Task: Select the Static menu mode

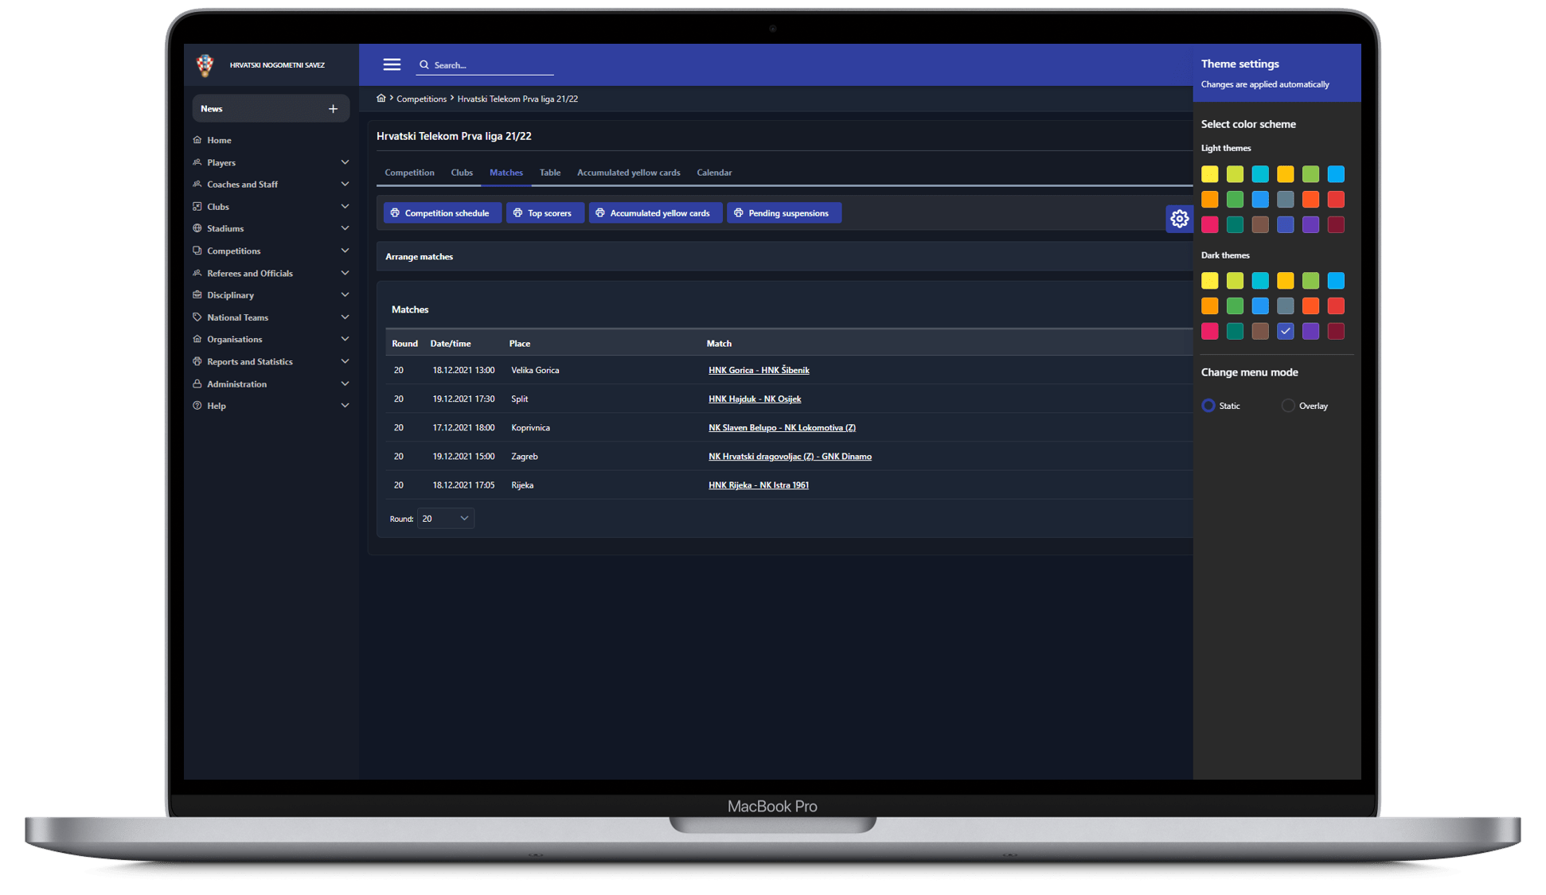Action: pyautogui.click(x=1208, y=406)
